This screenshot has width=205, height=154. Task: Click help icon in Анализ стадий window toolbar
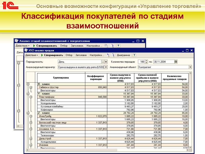click(x=118, y=46)
